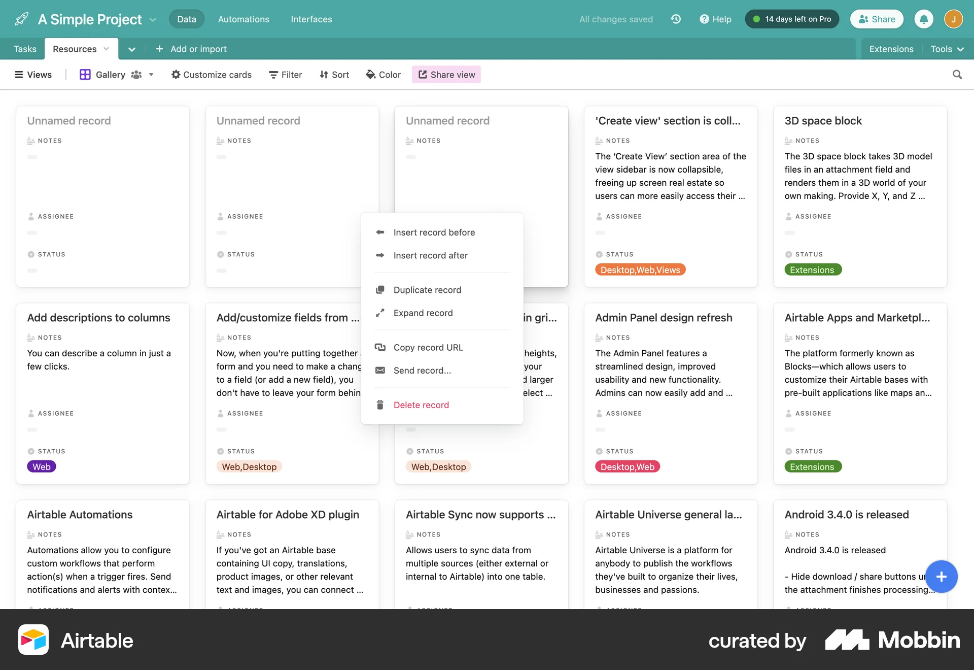Open the Color settings
Image resolution: width=974 pixels, height=670 pixels.
383,75
